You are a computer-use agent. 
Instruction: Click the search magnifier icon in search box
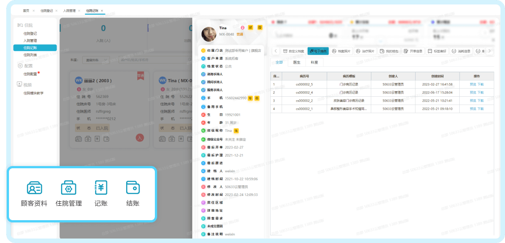(x=189, y=60)
